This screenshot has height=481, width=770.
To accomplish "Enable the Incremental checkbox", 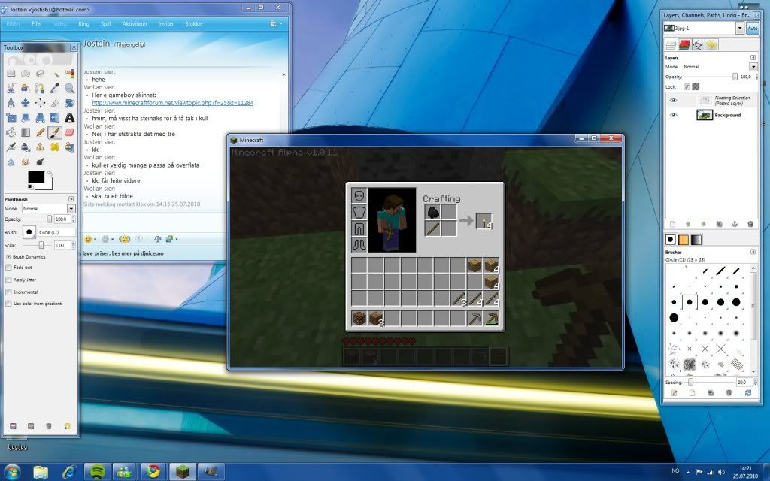I will click(x=8, y=292).
